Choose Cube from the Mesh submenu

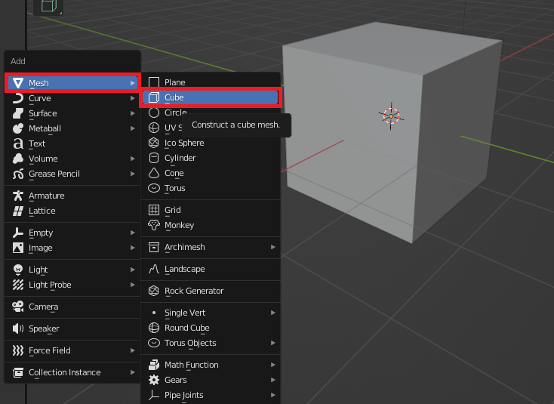(174, 97)
